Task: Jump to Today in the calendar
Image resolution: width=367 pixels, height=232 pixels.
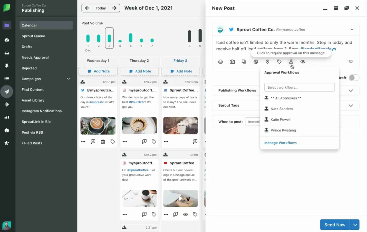Action: click(x=101, y=8)
